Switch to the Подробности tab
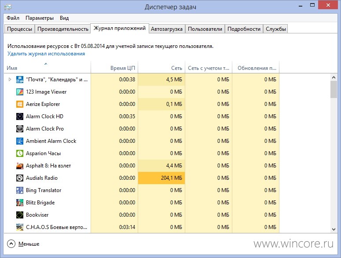 click(x=244, y=29)
